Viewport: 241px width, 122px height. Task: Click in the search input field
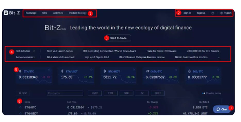point(65,93)
